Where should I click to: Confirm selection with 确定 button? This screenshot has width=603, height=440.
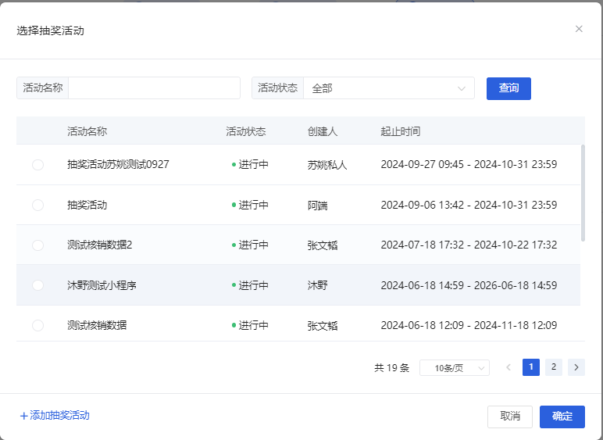point(562,417)
